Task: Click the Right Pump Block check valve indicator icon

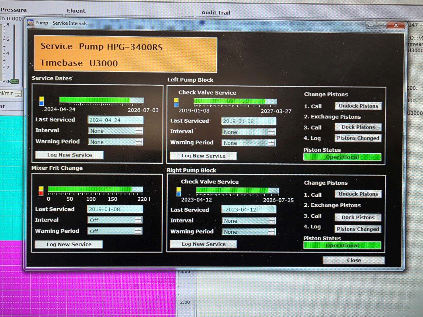Action: [x=179, y=191]
